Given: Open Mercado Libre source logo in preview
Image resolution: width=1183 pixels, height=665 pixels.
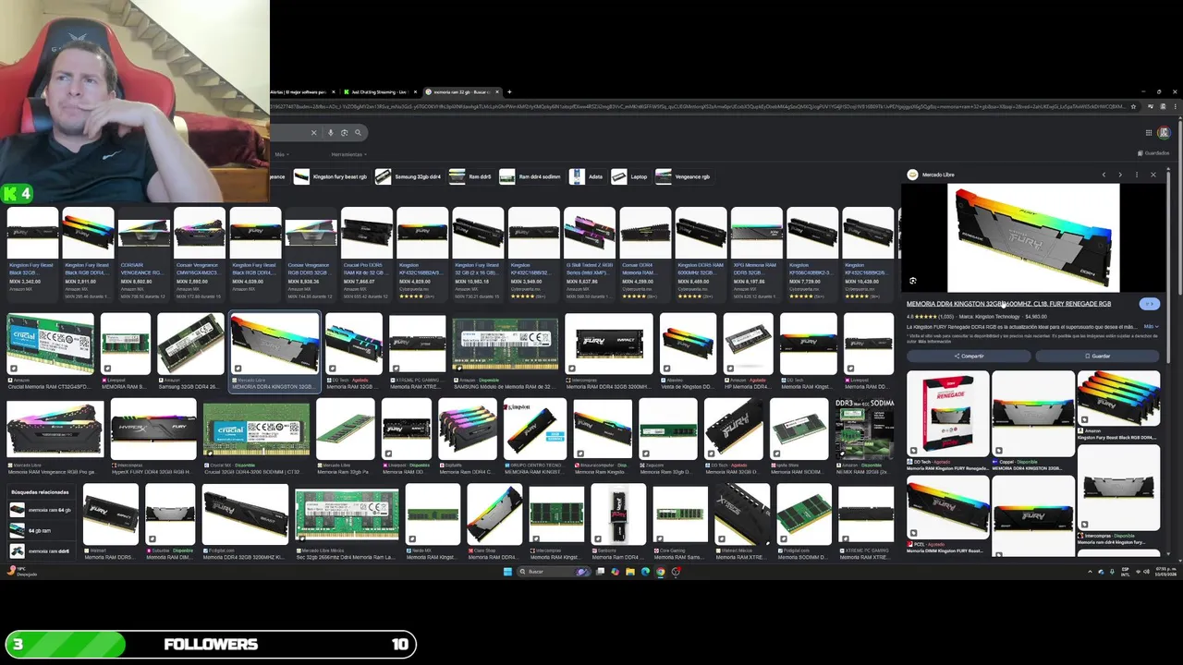Looking at the screenshot, I should coord(912,175).
